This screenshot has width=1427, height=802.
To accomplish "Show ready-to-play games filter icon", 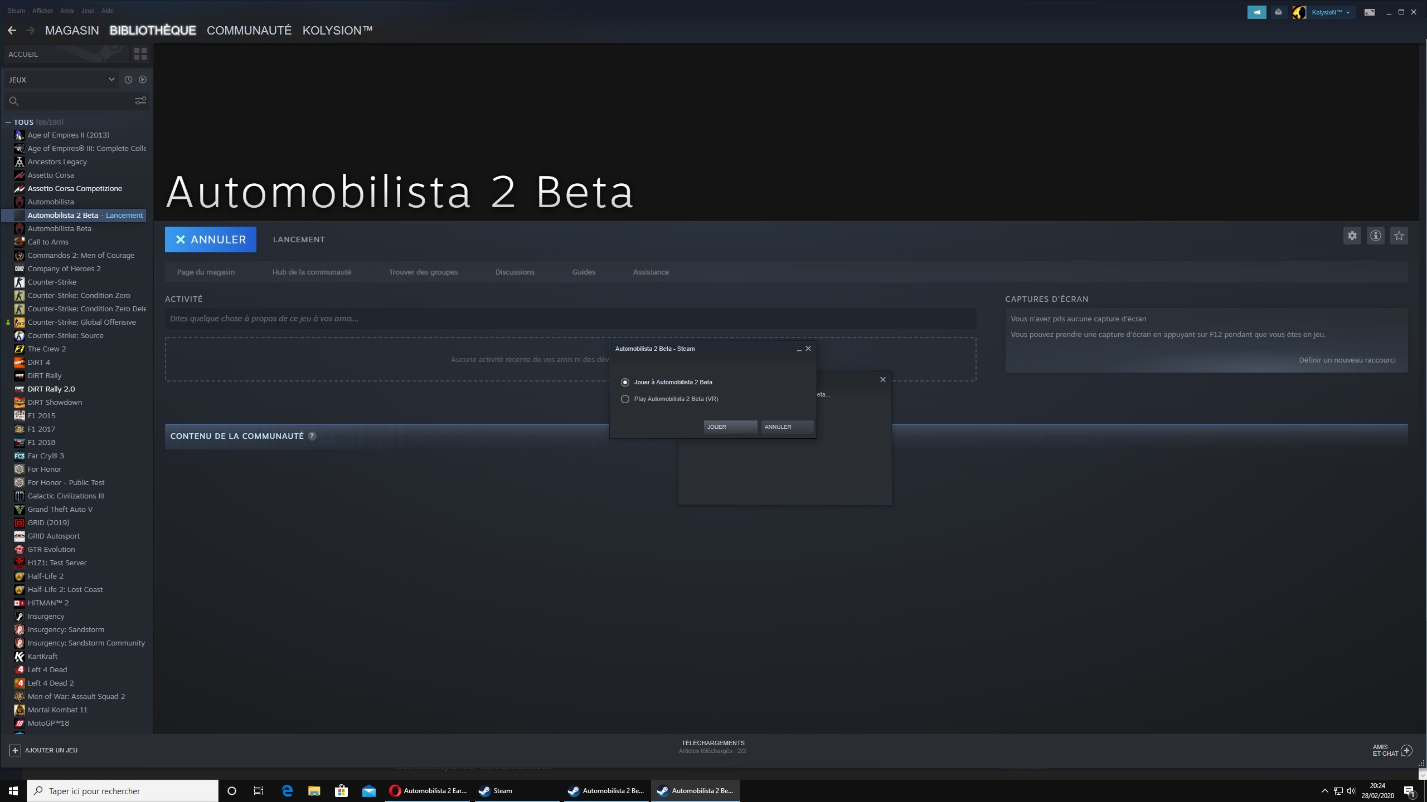I will (143, 80).
